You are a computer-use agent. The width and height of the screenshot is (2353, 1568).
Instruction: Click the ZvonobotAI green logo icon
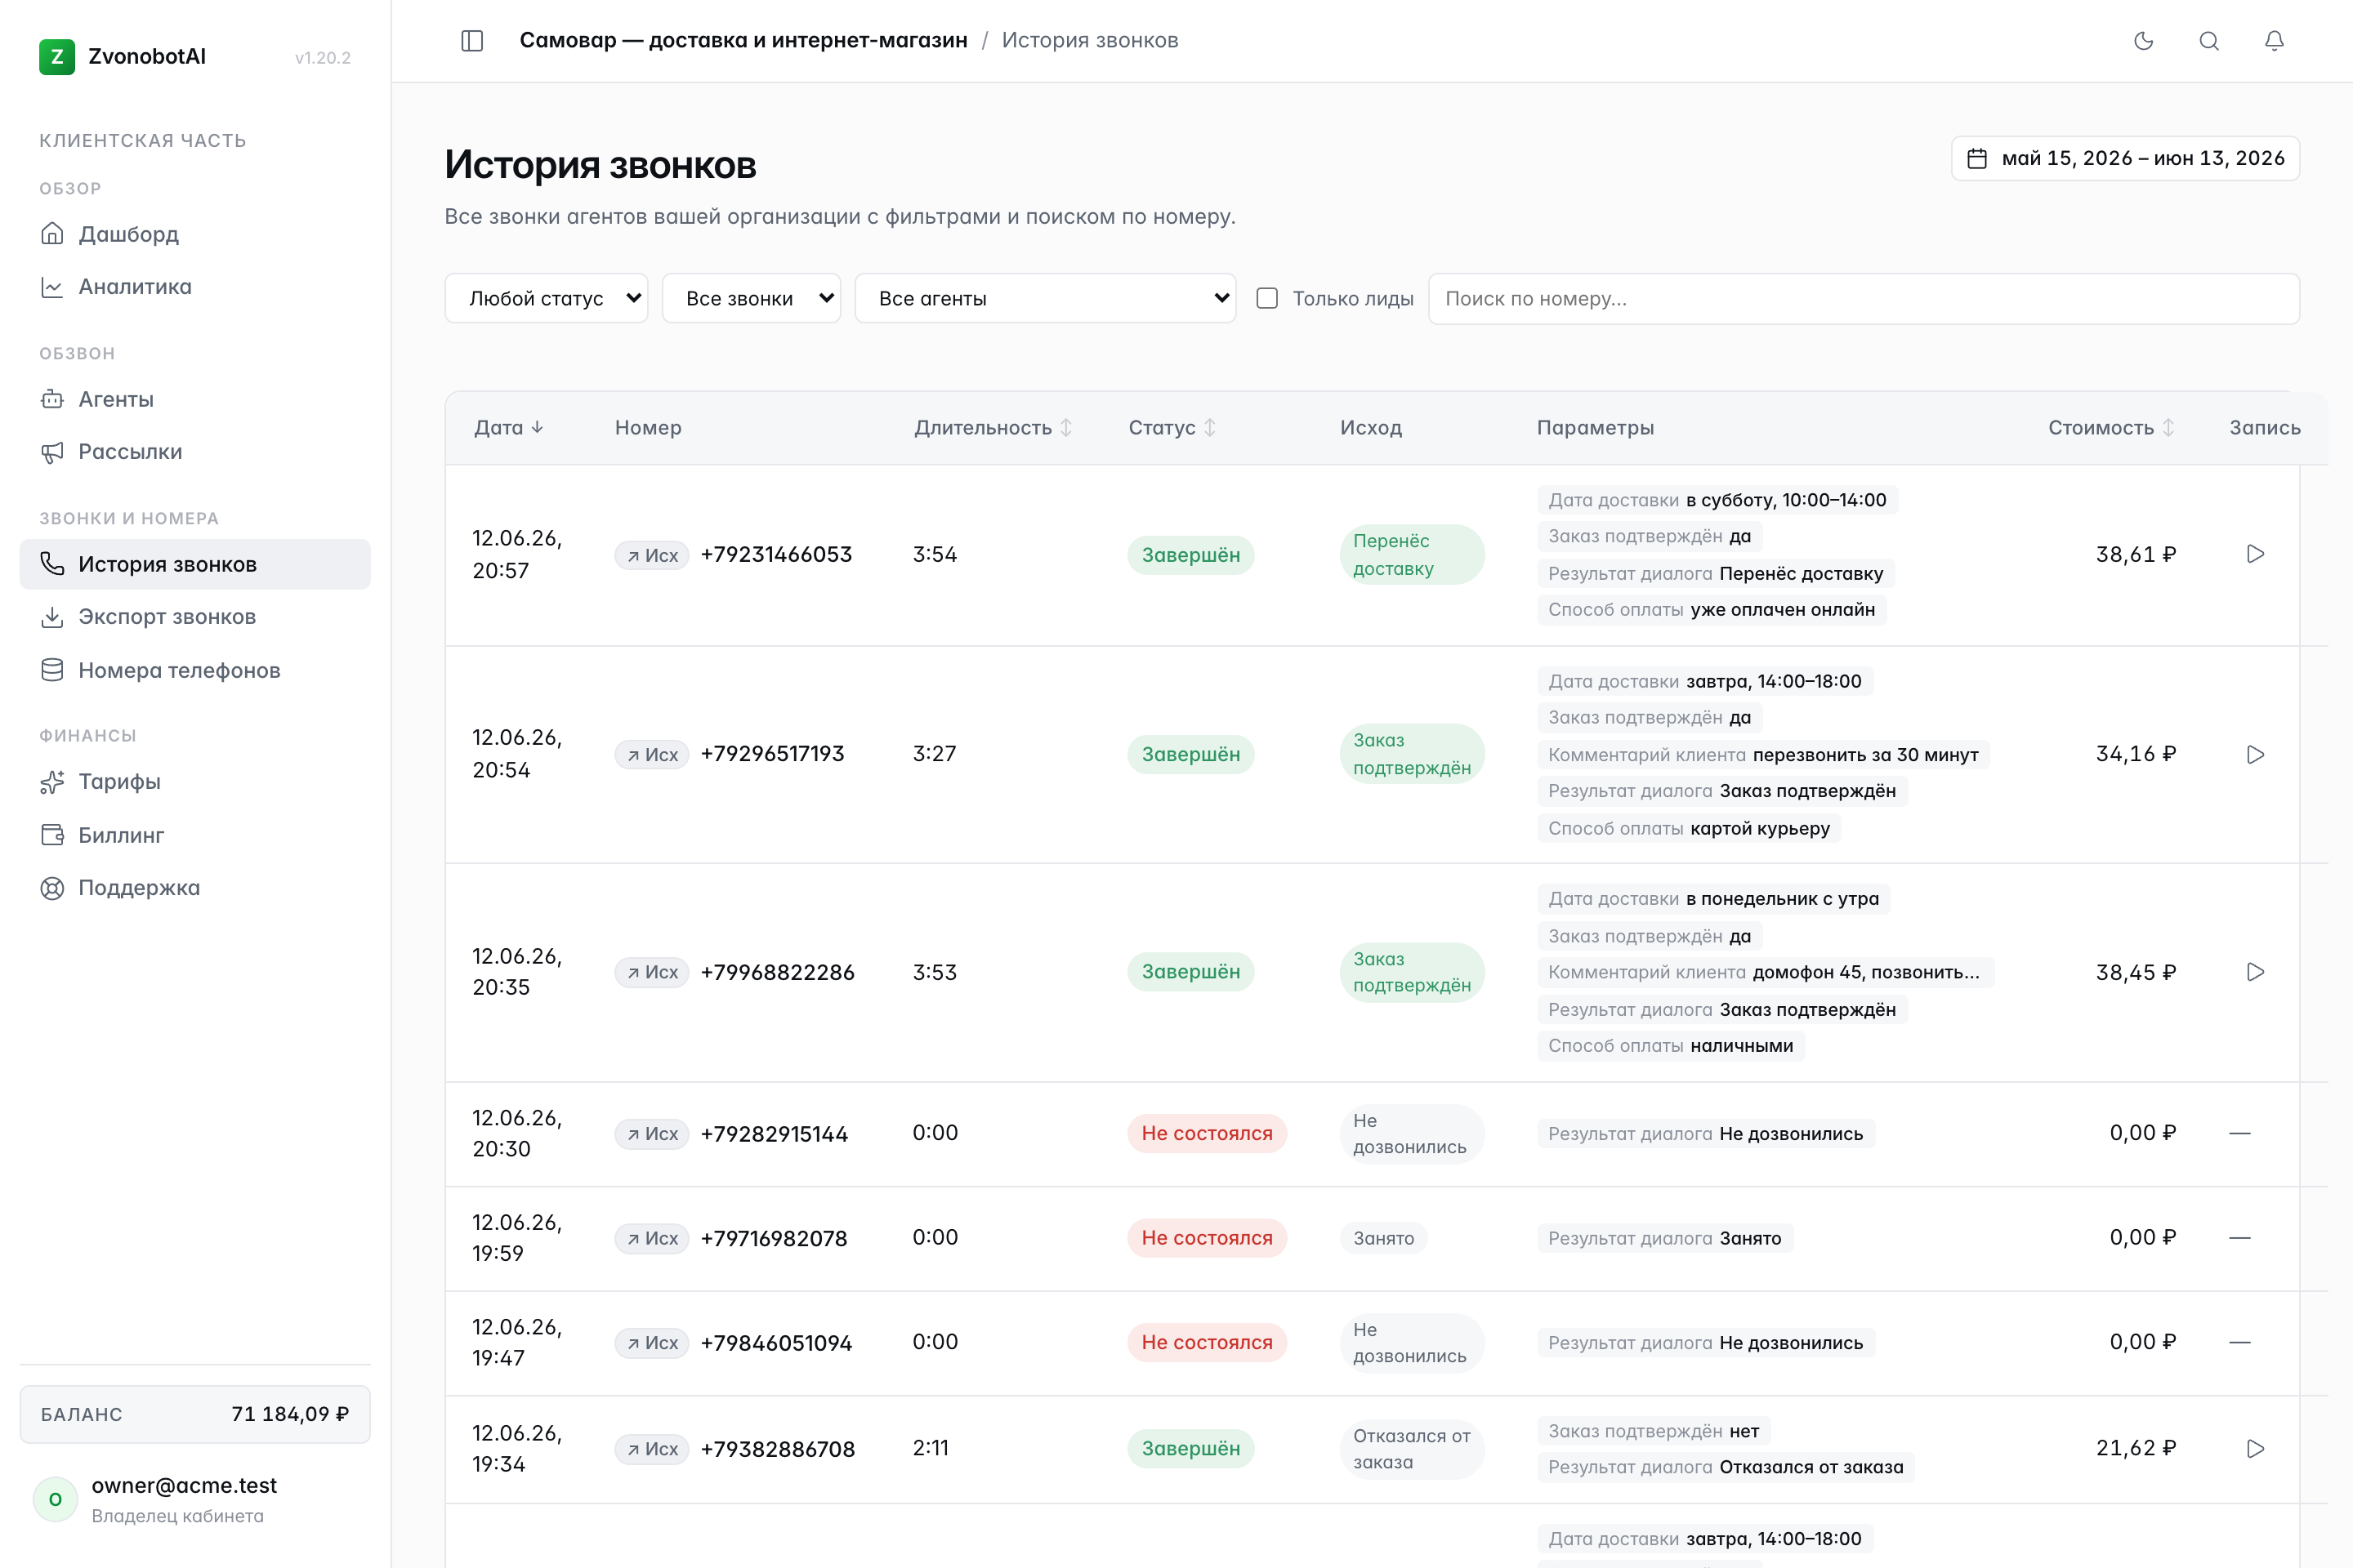tap(57, 57)
